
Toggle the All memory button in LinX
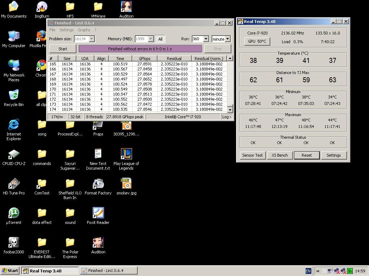tap(160, 39)
